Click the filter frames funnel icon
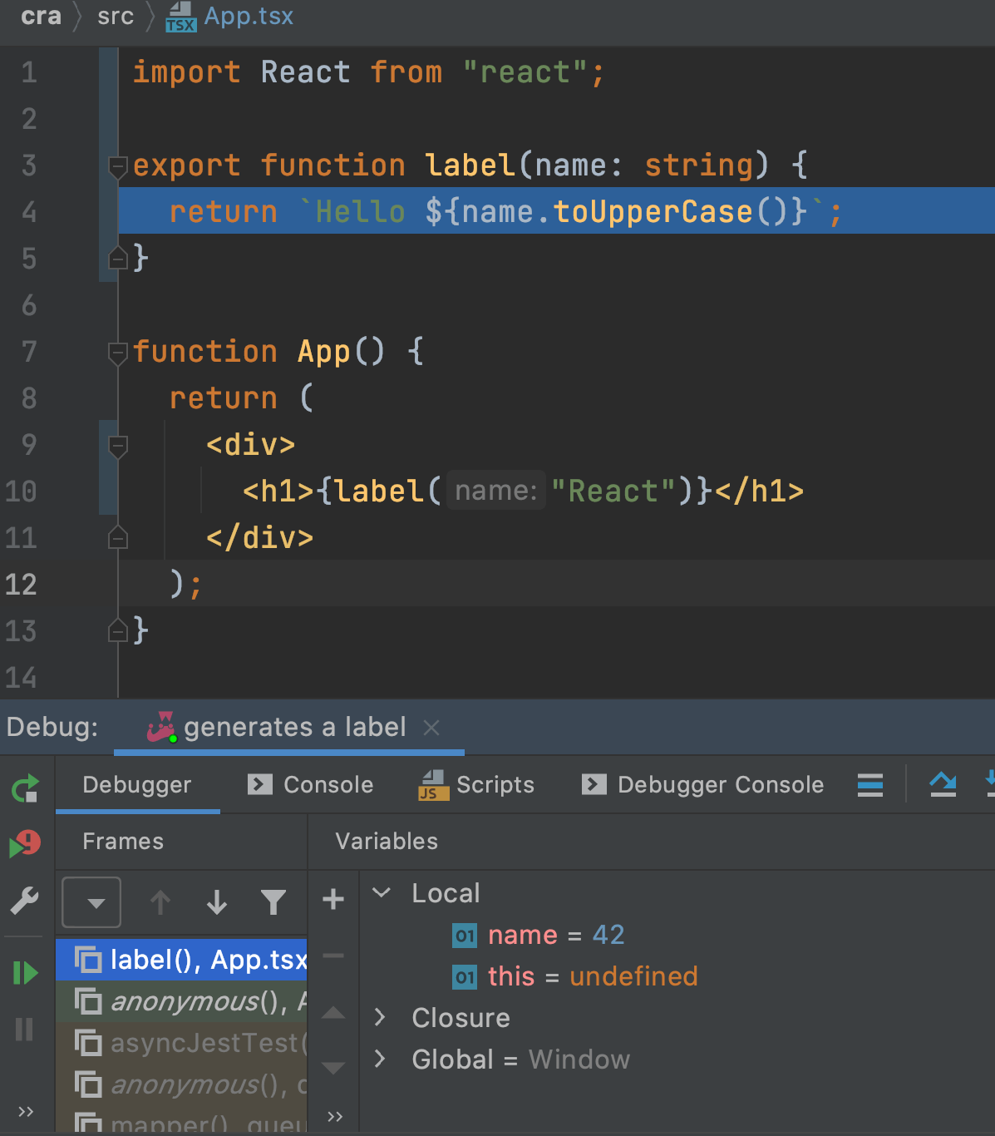 tap(273, 901)
